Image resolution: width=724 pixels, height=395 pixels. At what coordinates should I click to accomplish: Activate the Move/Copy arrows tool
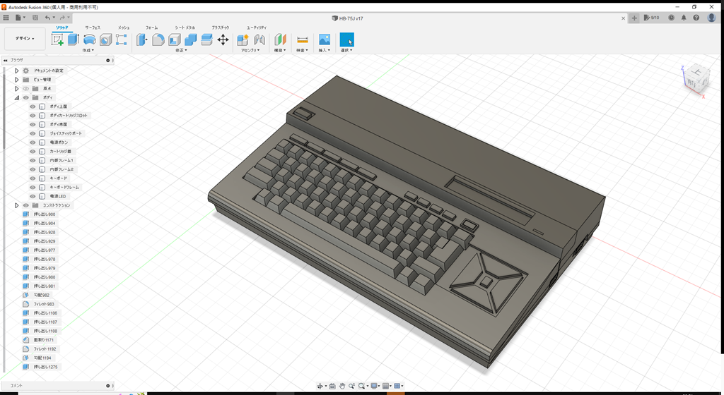[223, 39]
